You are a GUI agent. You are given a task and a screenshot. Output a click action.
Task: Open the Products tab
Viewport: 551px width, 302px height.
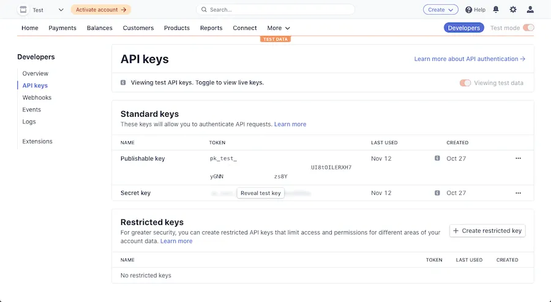pyautogui.click(x=177, y=28)
